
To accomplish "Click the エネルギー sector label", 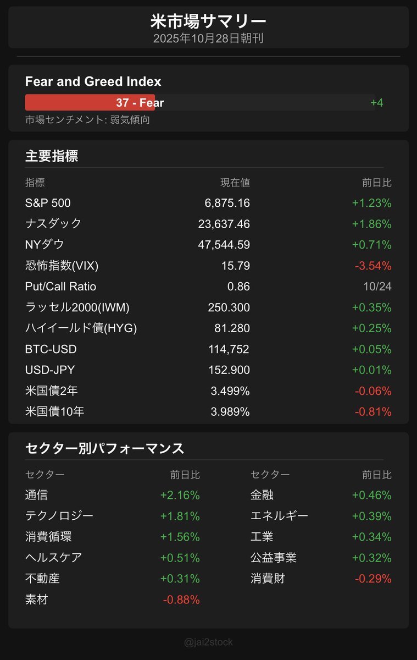I will [x=279, y=516].
